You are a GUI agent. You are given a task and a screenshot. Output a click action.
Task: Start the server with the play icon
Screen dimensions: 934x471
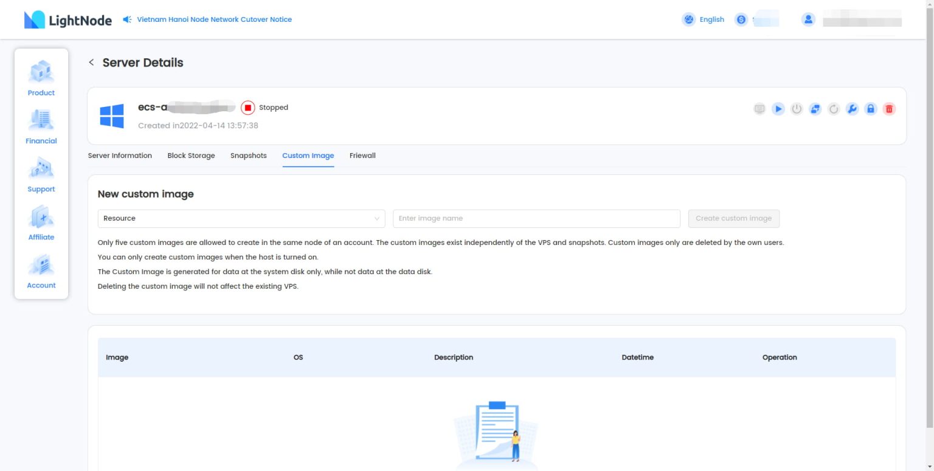tap(778, 109)
